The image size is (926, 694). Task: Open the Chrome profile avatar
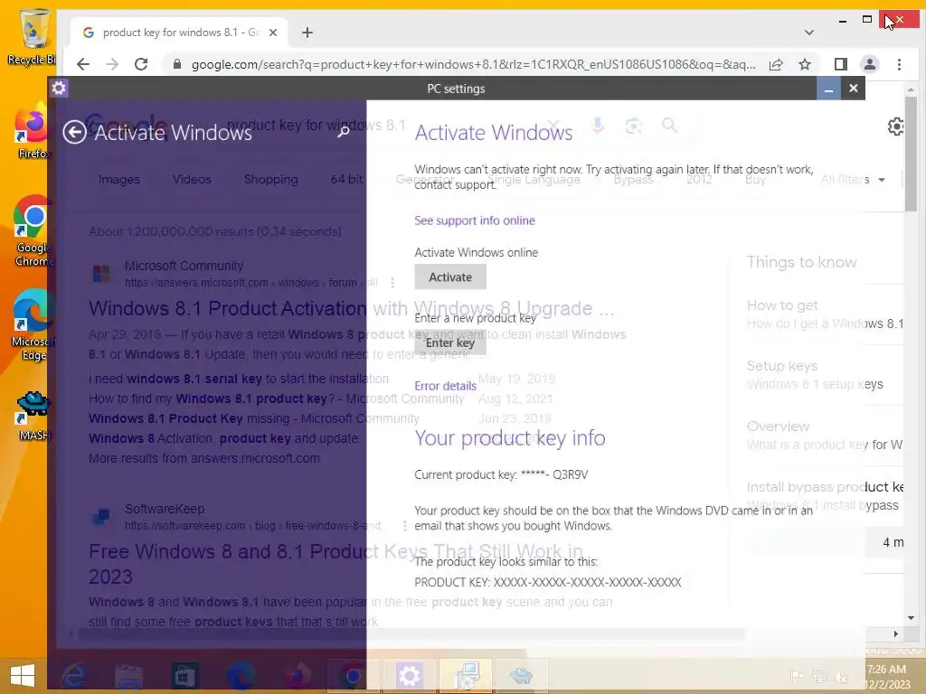[870, 64]
